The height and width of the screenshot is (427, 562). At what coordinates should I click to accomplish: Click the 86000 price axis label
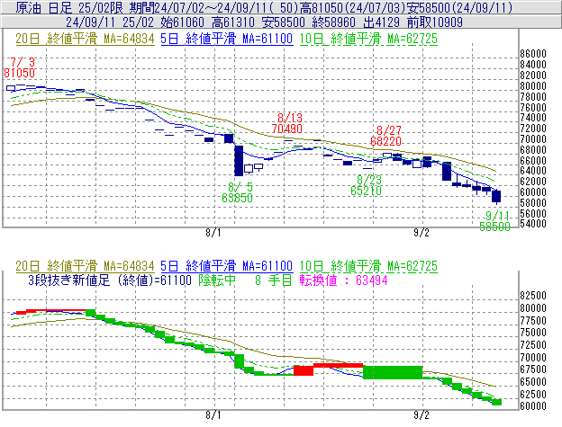point(533,54)
